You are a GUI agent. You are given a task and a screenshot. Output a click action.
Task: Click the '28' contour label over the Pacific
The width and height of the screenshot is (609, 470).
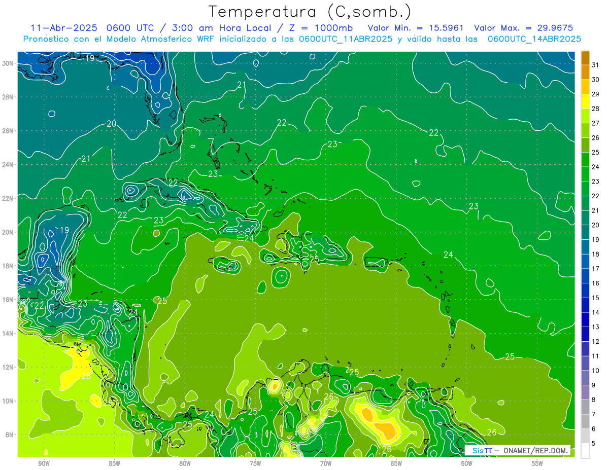point(86,376)
